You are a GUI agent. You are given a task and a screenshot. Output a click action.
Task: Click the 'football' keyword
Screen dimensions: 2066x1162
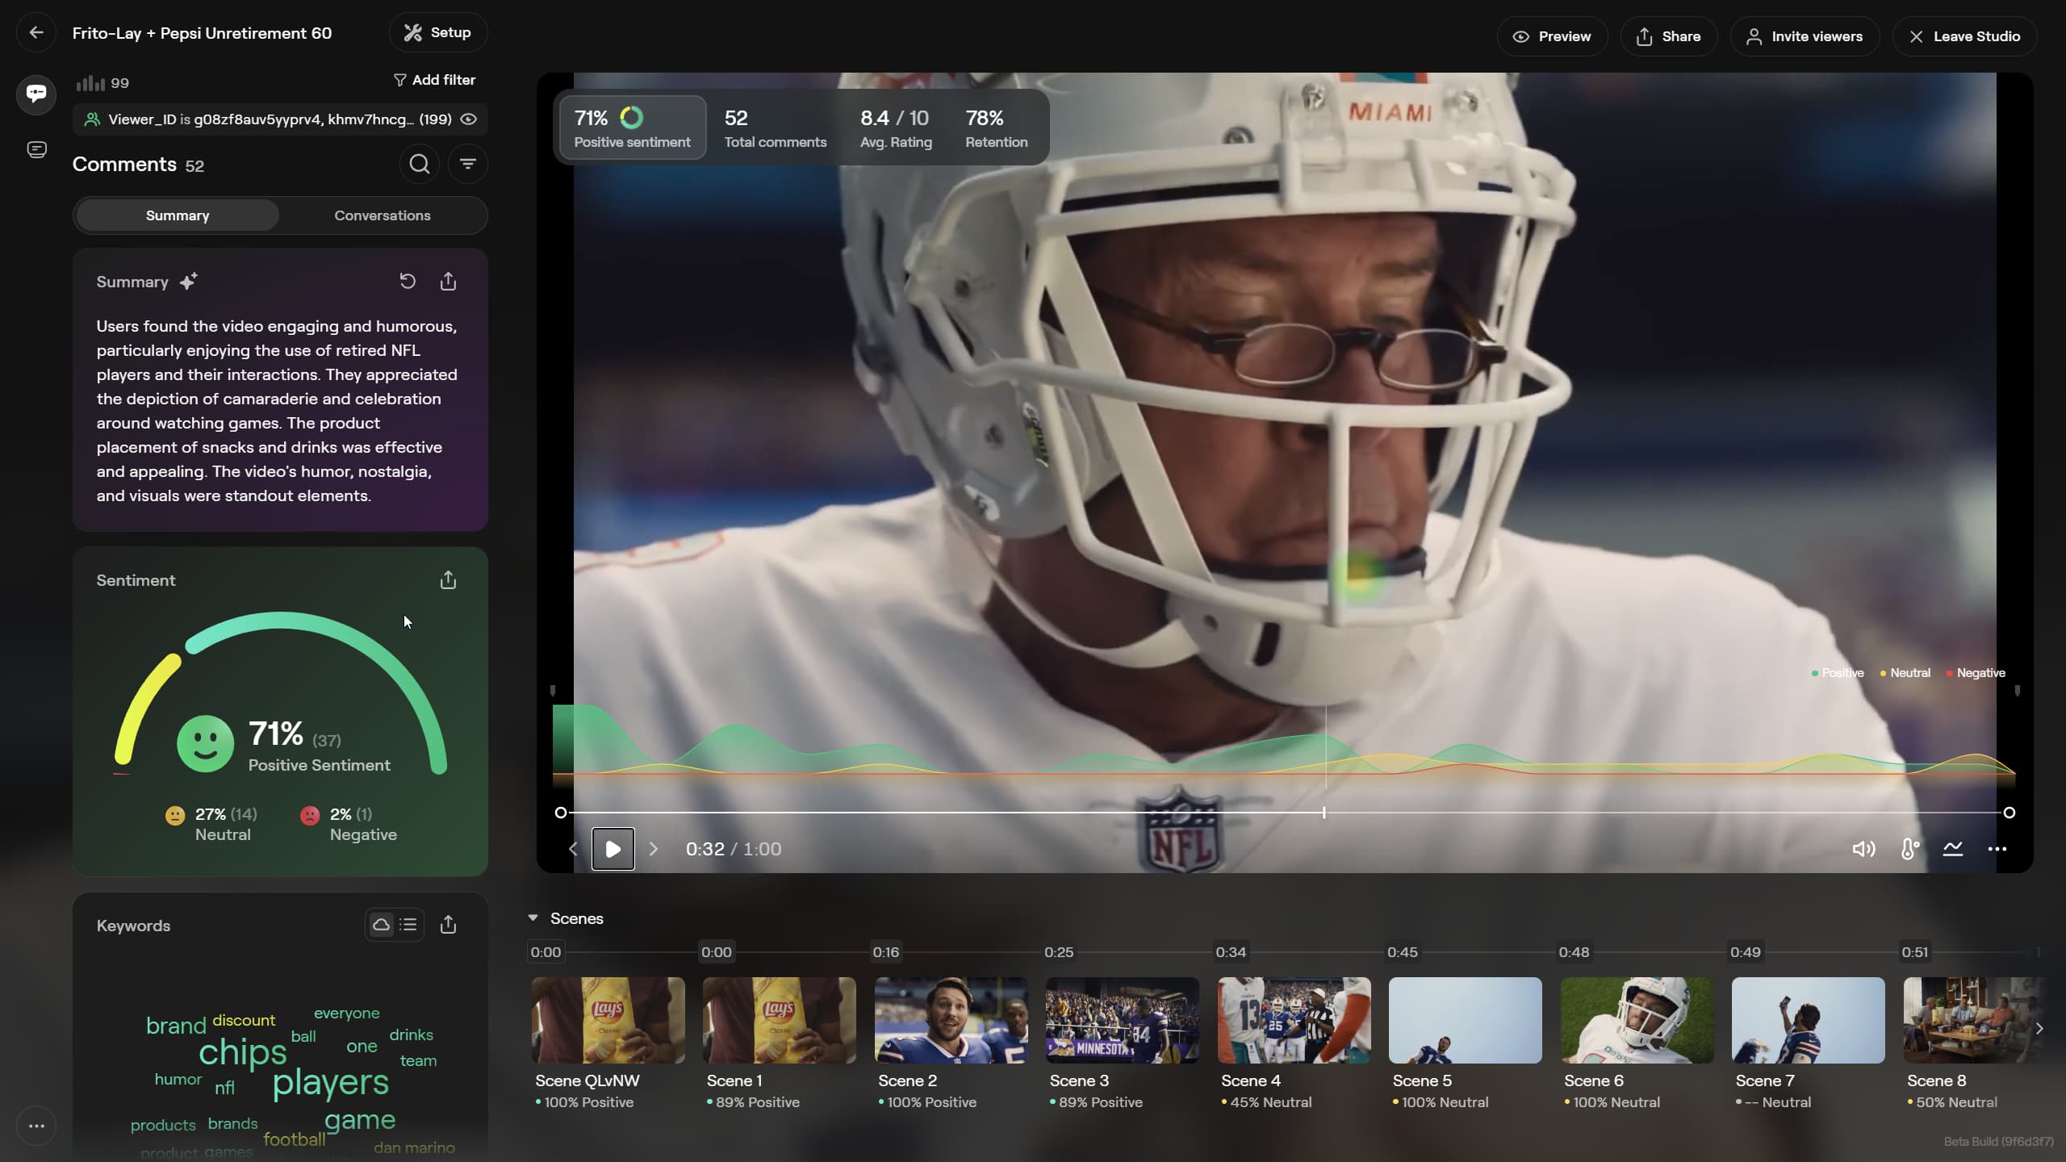pos(295,1139)
